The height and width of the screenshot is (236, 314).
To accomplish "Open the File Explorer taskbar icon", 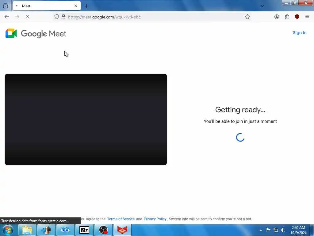I will click(27, 230).
